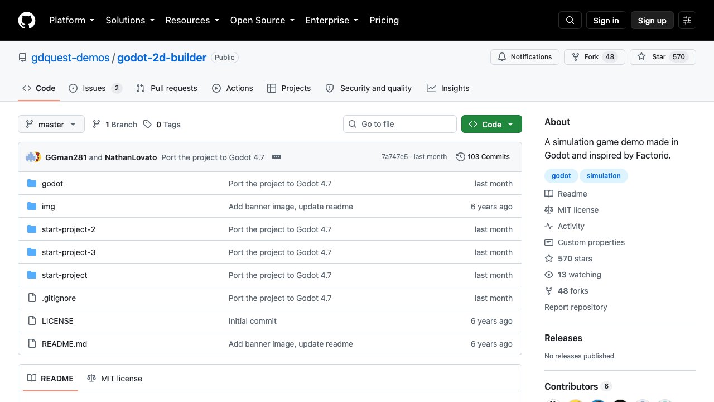This screenshot has width=714, height=402.
Task: View the 13 watching link
Action: pyautogui.click(x=573, y=275)
